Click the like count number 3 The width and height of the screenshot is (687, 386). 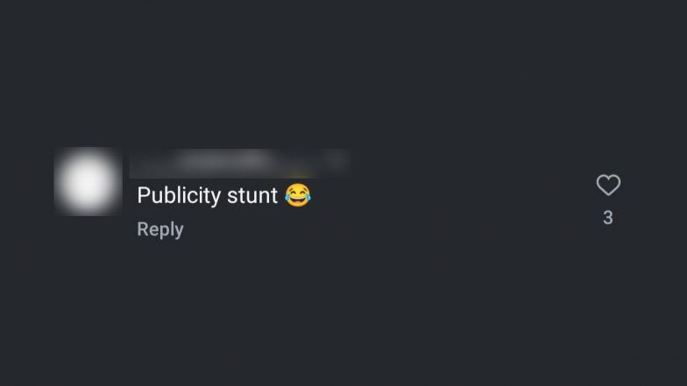click(x=608, y=217)
